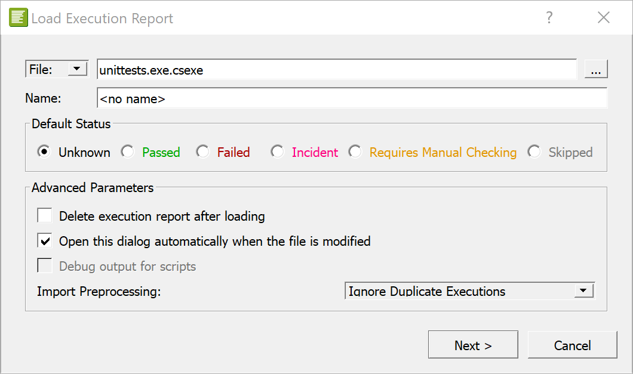Cancel the execution report loading

(x=572, y=345)
